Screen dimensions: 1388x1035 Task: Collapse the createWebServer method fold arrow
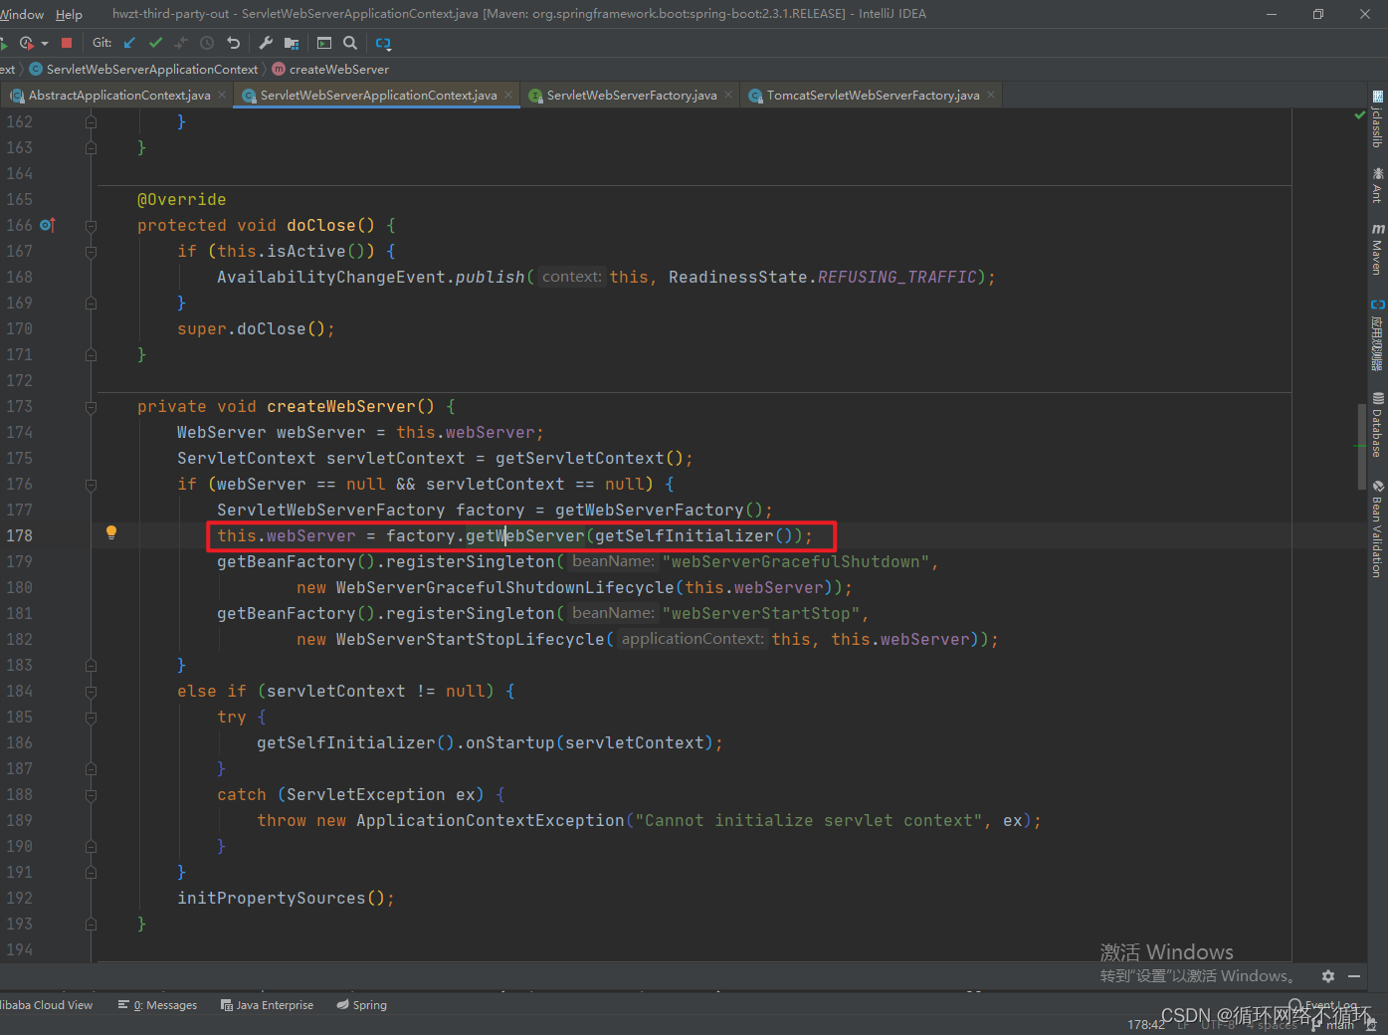91,407
